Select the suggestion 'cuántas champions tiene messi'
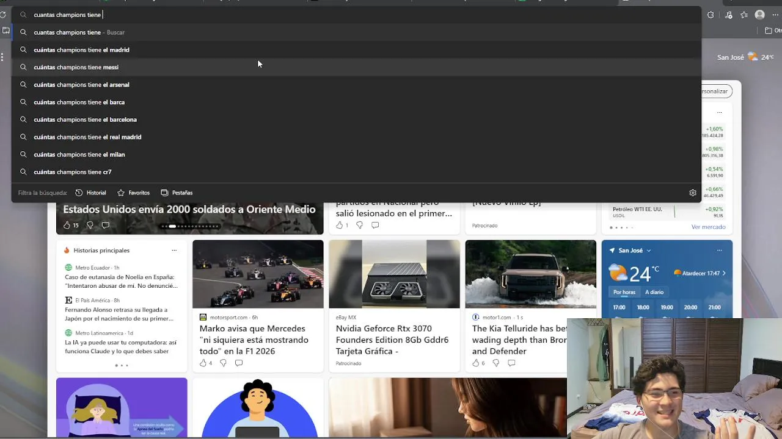782x439 pixels. (x=356, y=67)
